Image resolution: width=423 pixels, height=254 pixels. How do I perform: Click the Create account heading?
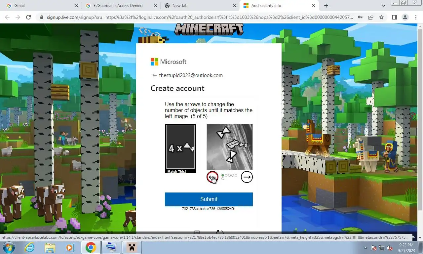click(177, 88)
